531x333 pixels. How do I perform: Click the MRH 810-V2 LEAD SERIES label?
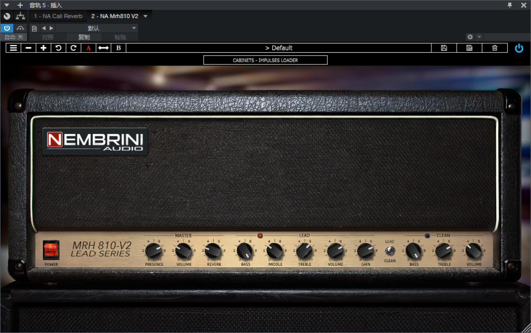[x=101, y=249]
